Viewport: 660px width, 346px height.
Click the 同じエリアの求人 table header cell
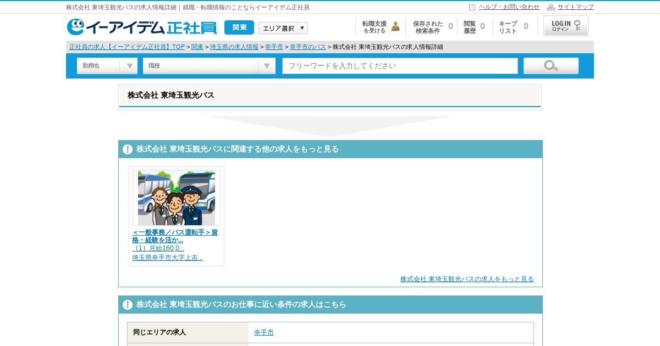pyautogui.click(x=188, y=332)
